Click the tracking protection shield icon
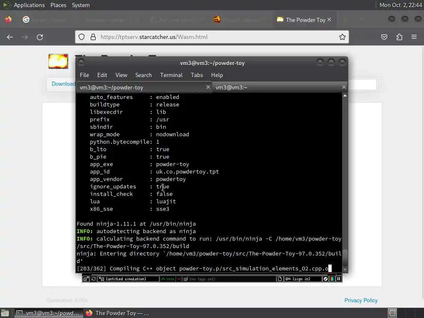Image resolution: width=424 pixels, height=318 pixels. pyautogui.click(x=82, y=37)
